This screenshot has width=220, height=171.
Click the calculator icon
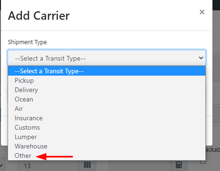pos(178,165)
